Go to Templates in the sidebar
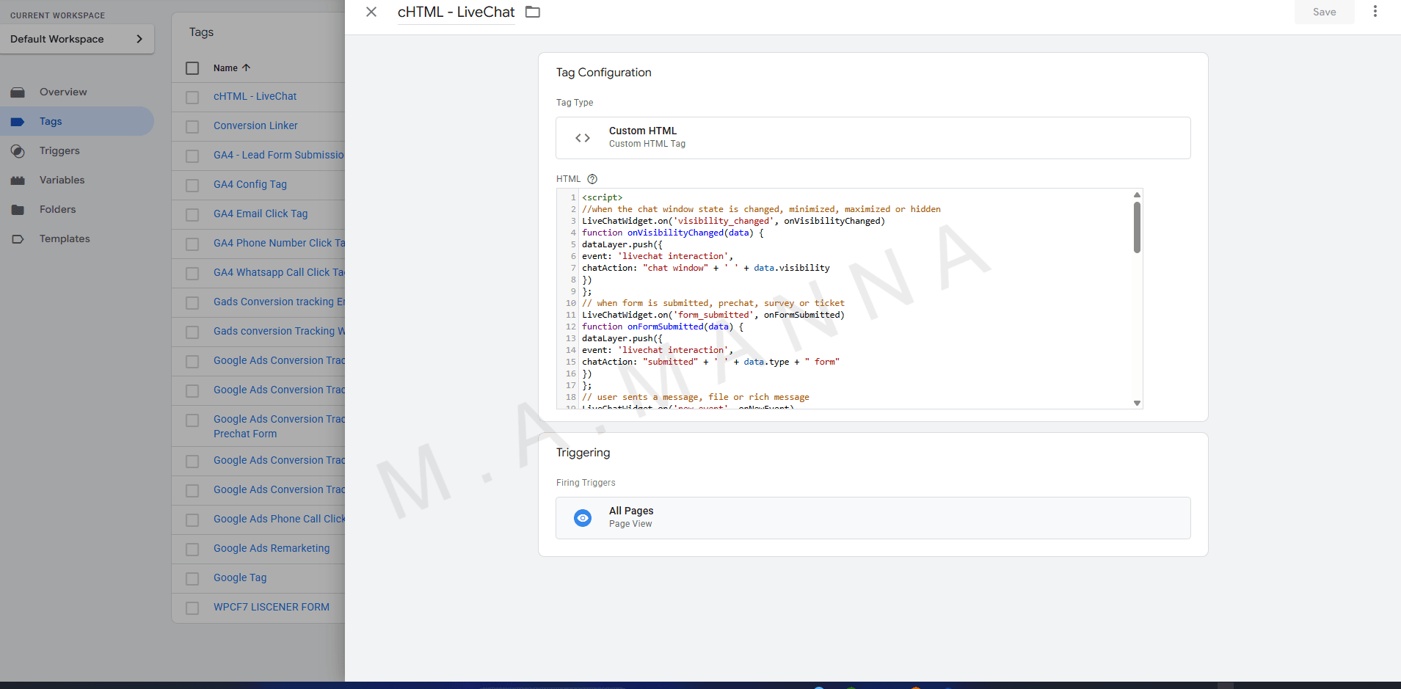Viewport: 1401px width, 689px height. tap(65, 238)
